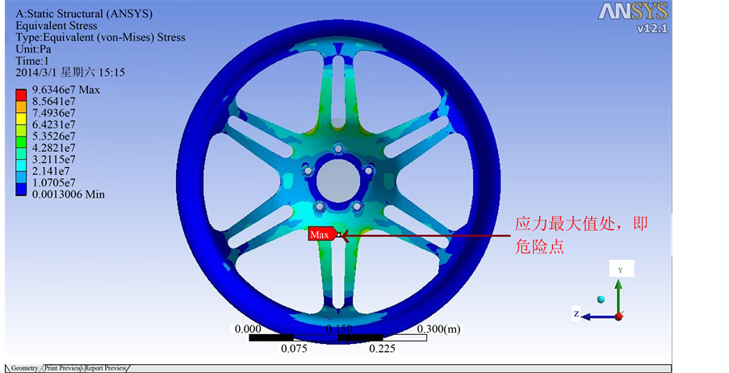Image resolution: width=729 pixels, height=373 pixels.
Task: Open the Report Preview tab
Action: coord(106,368)
